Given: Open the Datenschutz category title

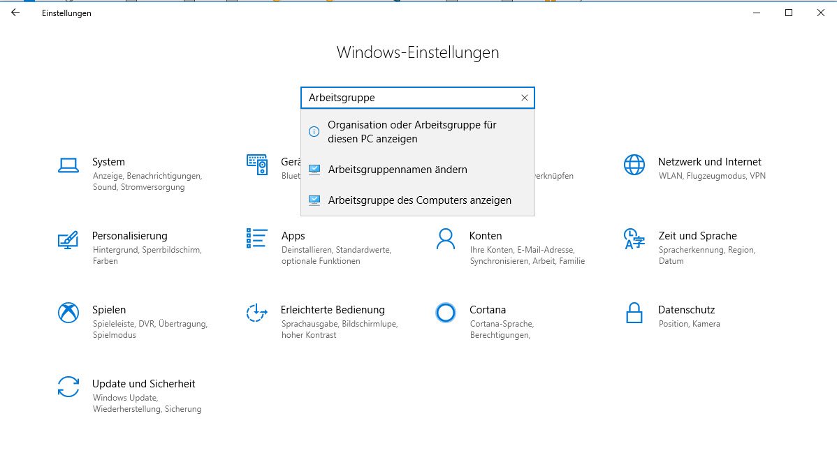Looking at the screenshot, I should click(x=686, y=310).
